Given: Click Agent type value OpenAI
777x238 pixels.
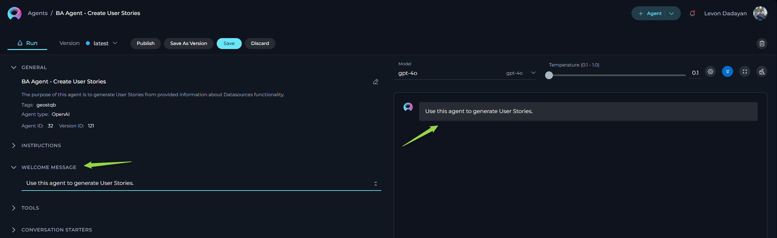Looking at the screenshot, I should coord(61,114).
